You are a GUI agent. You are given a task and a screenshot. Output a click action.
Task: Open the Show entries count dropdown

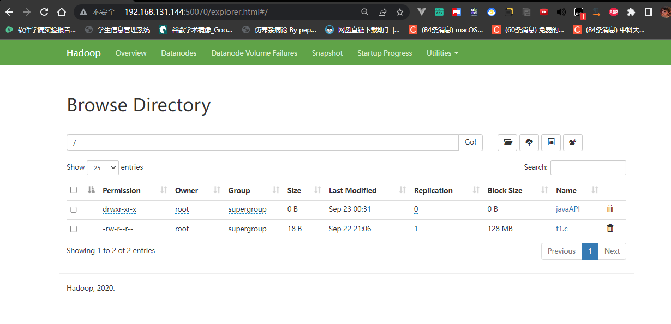coord(103,167)
